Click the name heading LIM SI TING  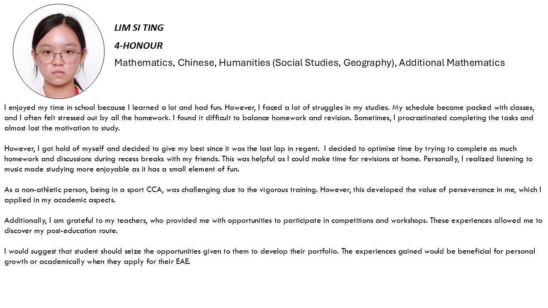click(139, 28)
